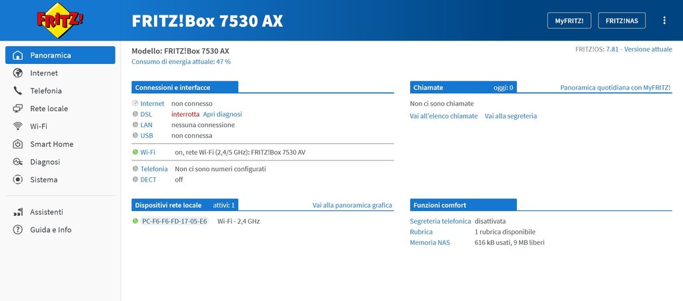Screen dimensions: 683x301
Task: Click the red 'interrotta' DSL status text
Action: 185,115
